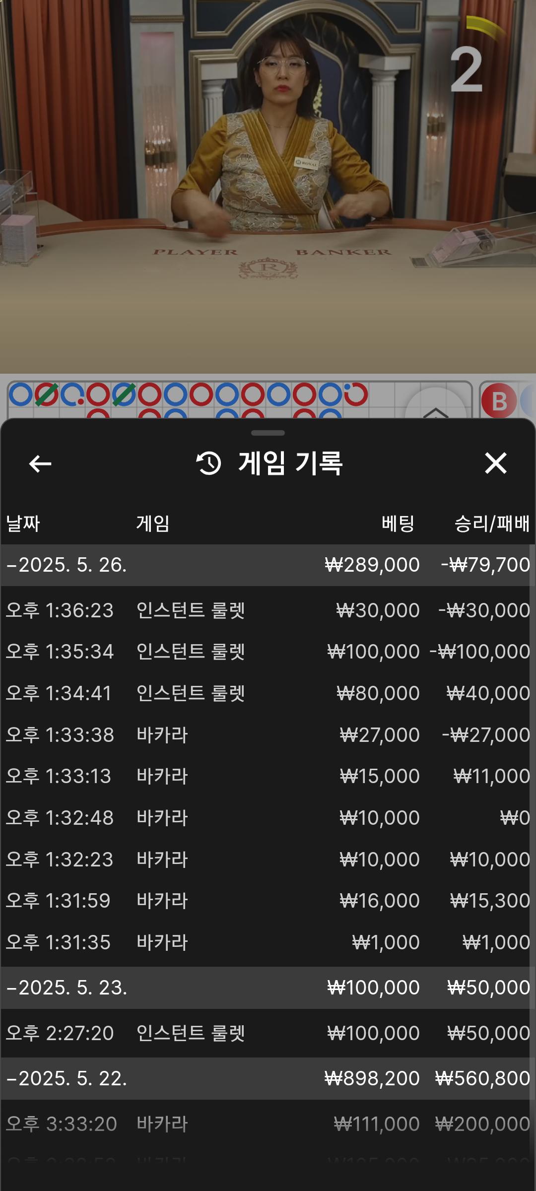Select the 1:33:13 baccarat row

[x=268, y=776]
